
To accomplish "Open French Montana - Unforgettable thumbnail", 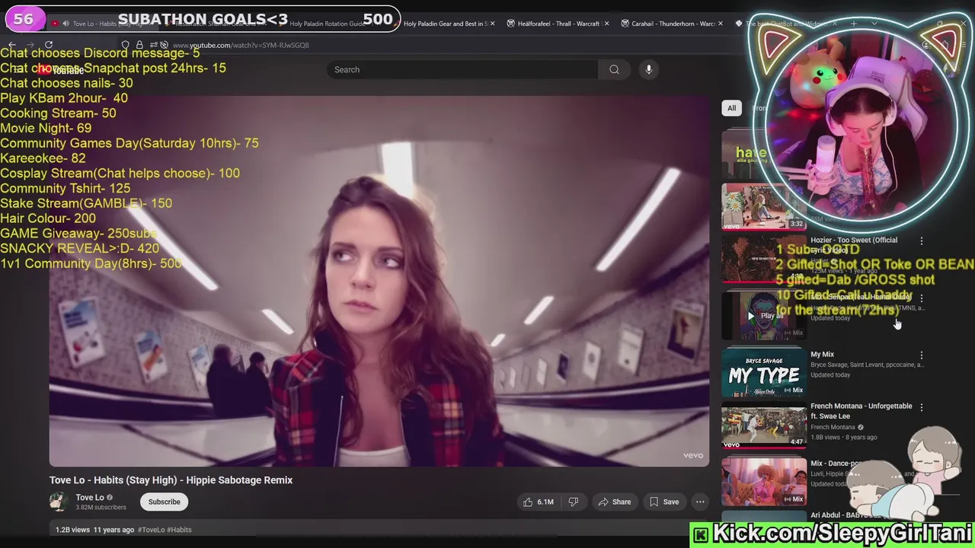I will click(763, 425).
